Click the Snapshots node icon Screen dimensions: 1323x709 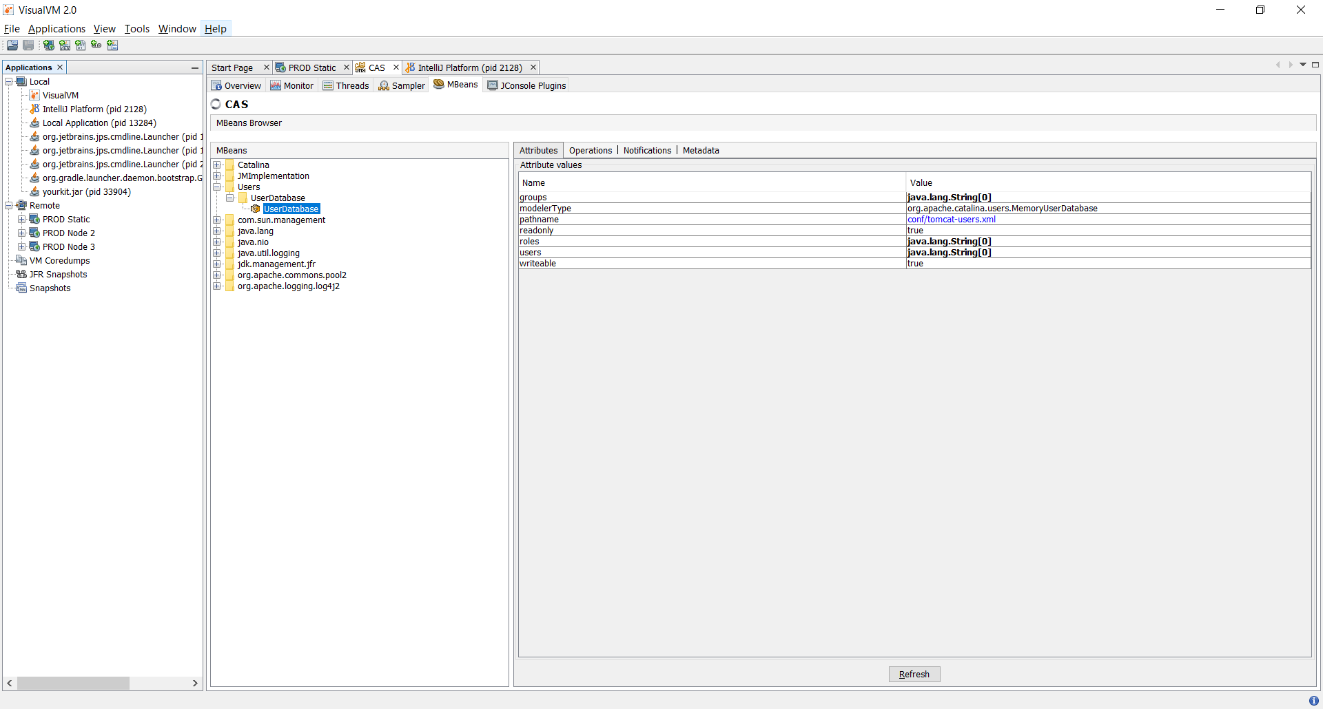pos(21,288)
